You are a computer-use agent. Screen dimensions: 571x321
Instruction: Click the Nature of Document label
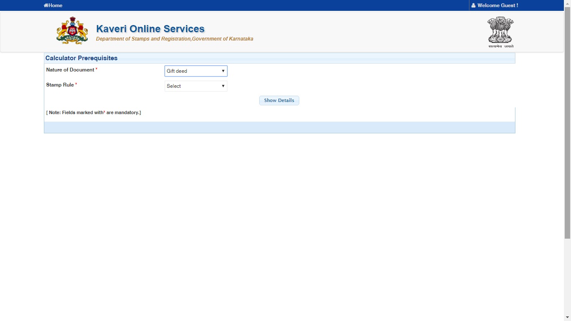tap(70, 70)
